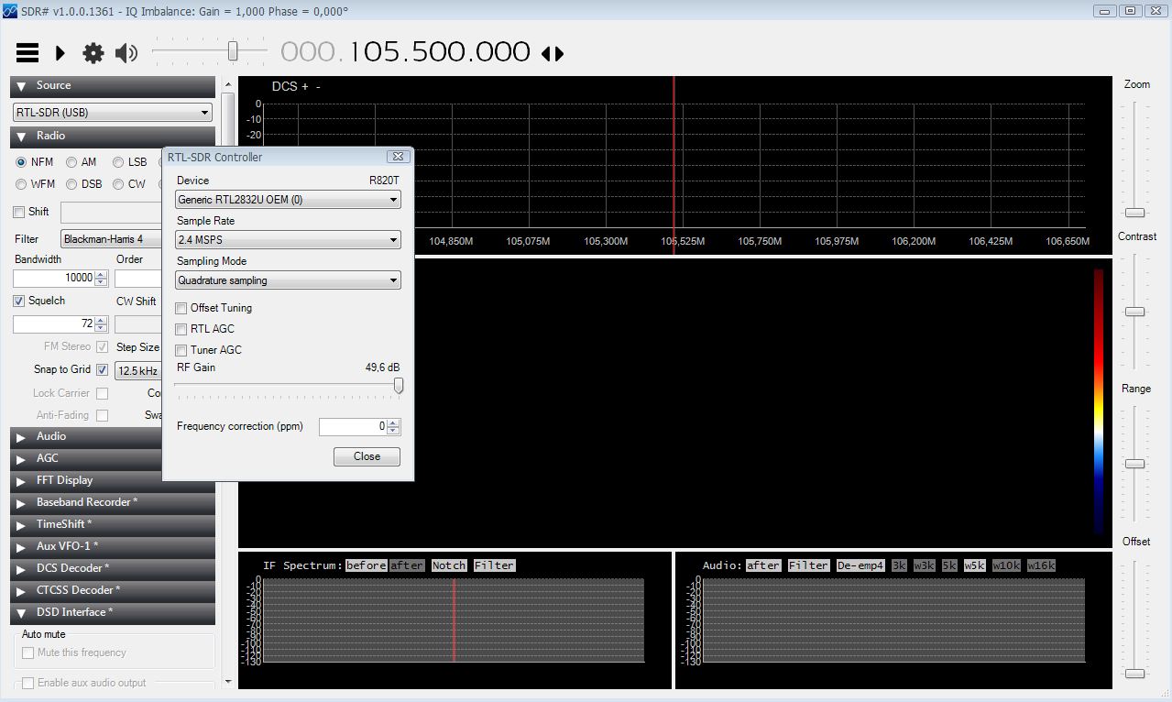
Task: Click the Close button in controller dialog
Action: pos(367,456)
